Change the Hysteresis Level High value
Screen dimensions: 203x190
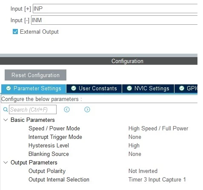pos(134,145)
